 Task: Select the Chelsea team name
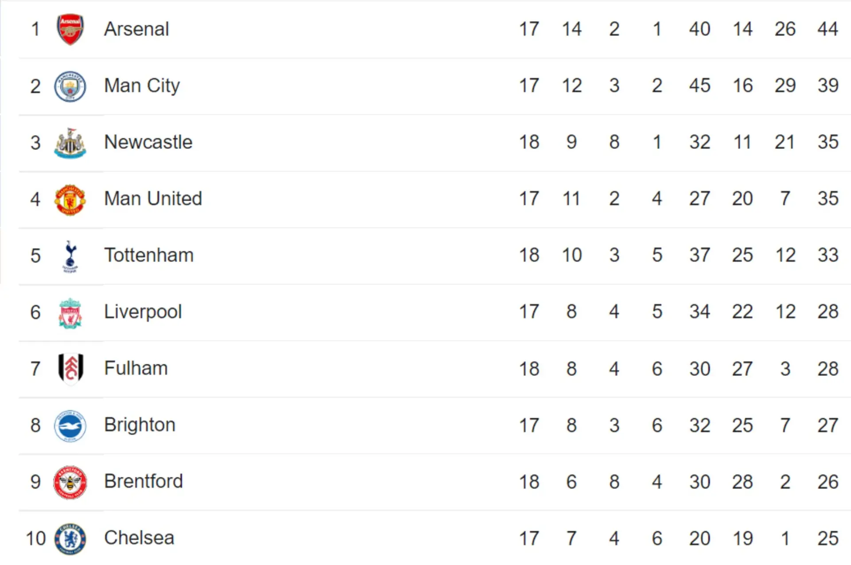[x=139, y=538]
